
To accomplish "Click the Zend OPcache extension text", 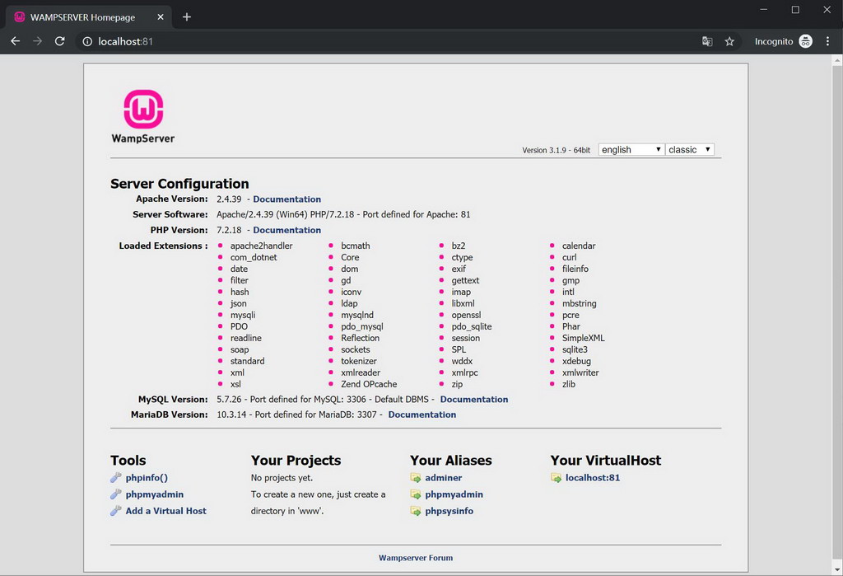I will (369, 384).
